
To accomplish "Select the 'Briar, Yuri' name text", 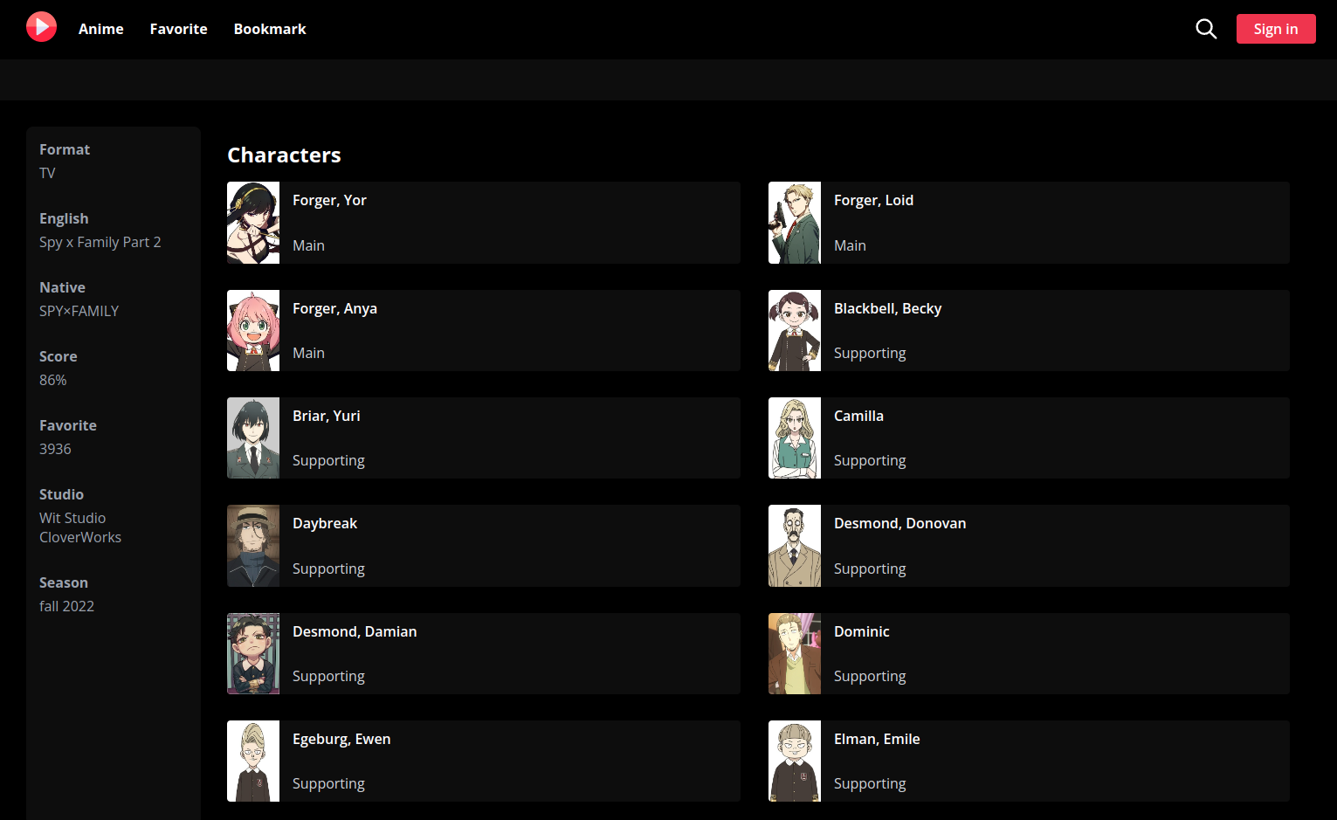I will 327,416.
